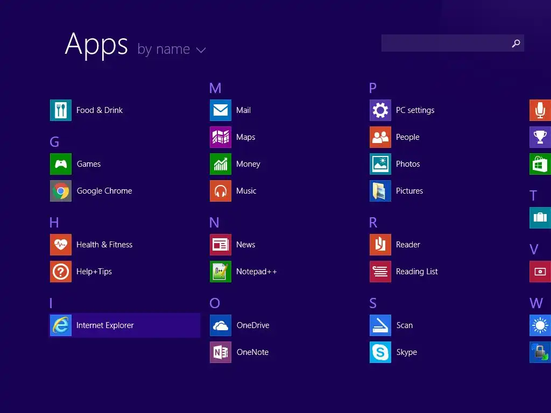Click the 'Internet Explorer' label
The image size is (551, 413).
click(x=105, y=325)
